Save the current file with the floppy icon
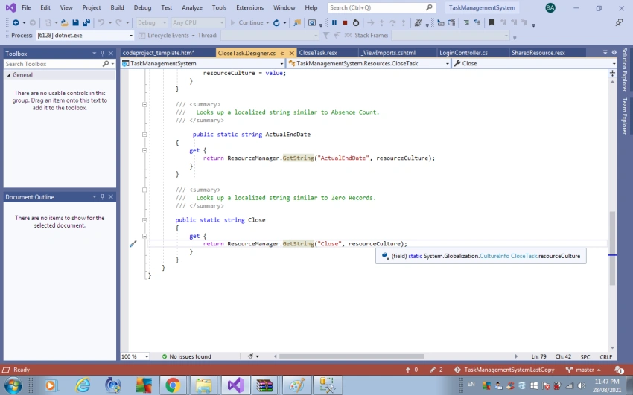 [75, 23]
